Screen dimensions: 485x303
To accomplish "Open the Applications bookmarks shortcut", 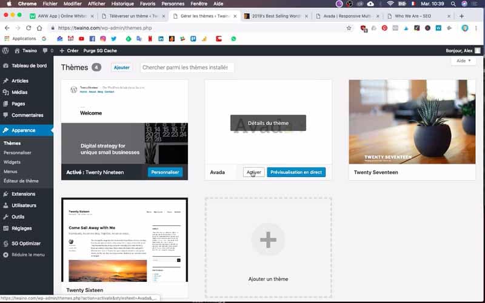I will [x=21, y=39].
